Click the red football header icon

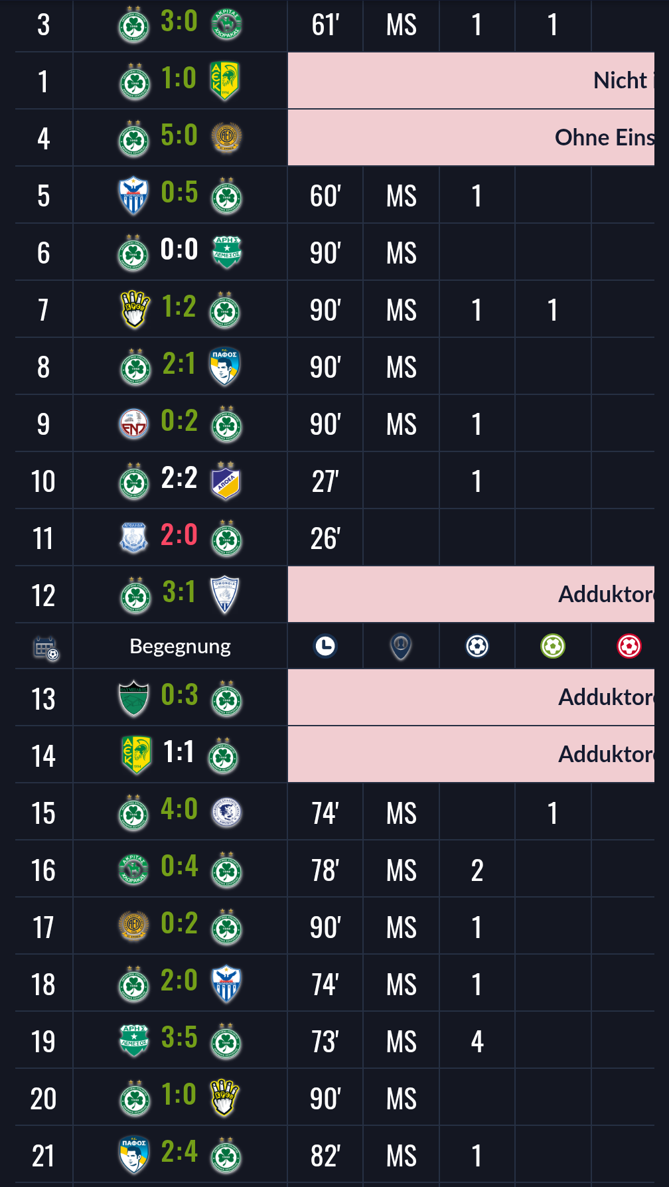(x=629, y=646)
